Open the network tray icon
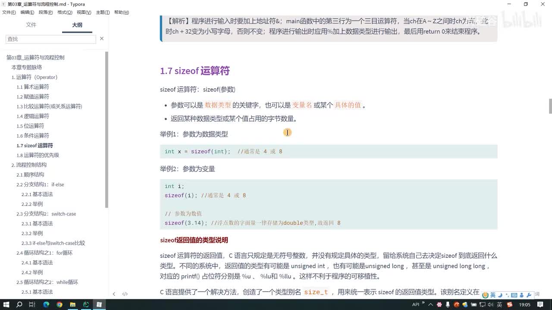Viewport: 552px width, 310px height. click(482, 304)
